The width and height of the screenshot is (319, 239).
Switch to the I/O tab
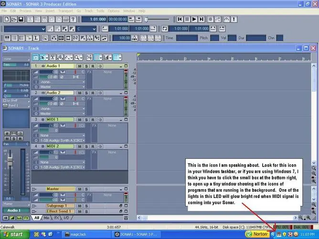pos(66,218)
